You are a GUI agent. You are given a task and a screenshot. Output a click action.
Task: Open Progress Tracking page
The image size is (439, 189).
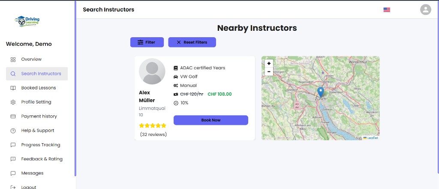(x=37, y=145)
